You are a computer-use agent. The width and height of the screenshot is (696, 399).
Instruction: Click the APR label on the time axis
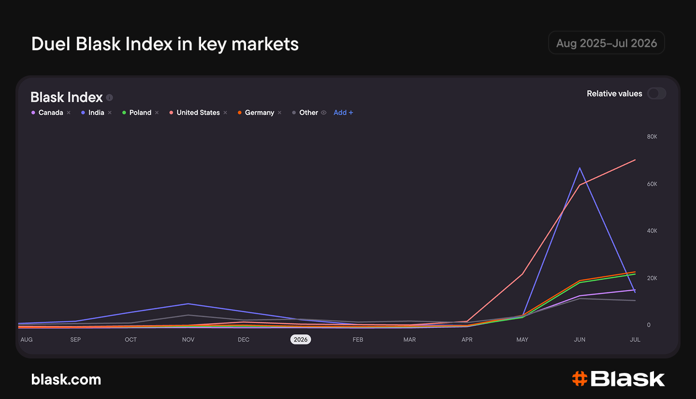tap(467, 340)
